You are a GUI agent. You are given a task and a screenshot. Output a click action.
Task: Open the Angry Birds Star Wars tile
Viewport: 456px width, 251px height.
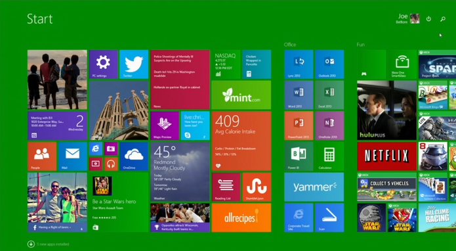click(x=402, y=217)
